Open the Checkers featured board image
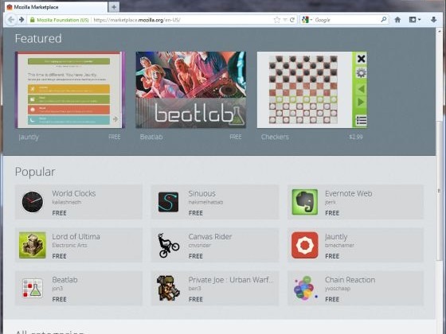The image size is (446, 334). pos(304,90)
